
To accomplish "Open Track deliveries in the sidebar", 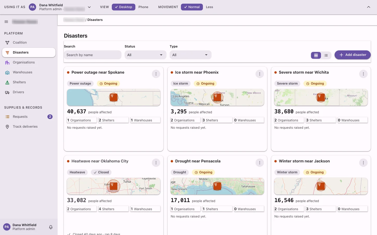I will 29,127.
